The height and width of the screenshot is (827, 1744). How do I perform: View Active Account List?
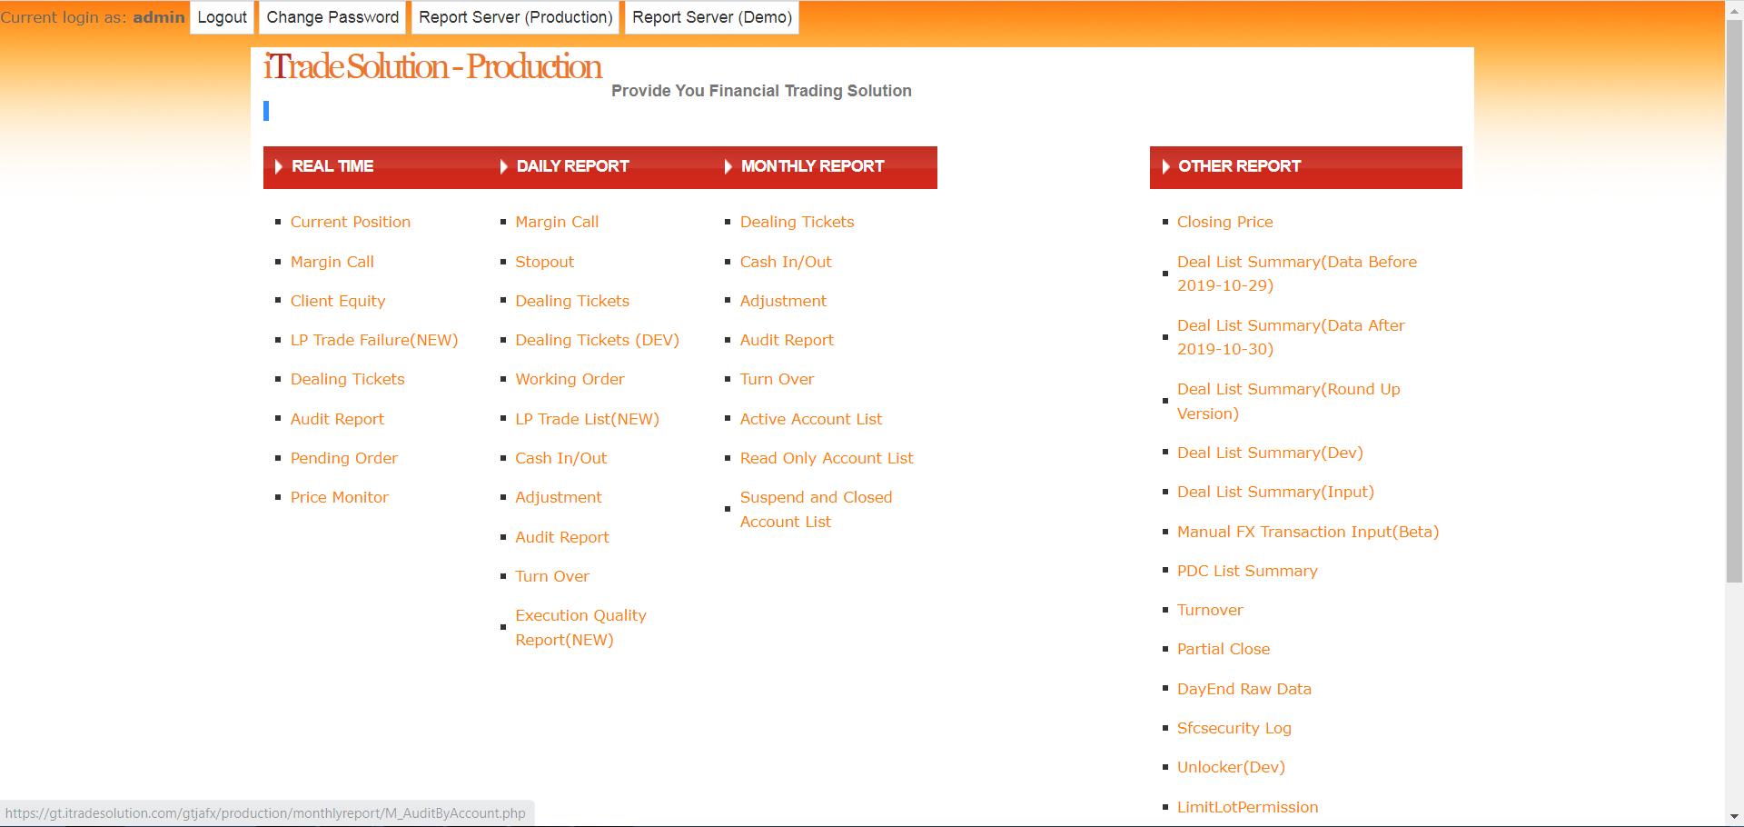tap(811, 419)
